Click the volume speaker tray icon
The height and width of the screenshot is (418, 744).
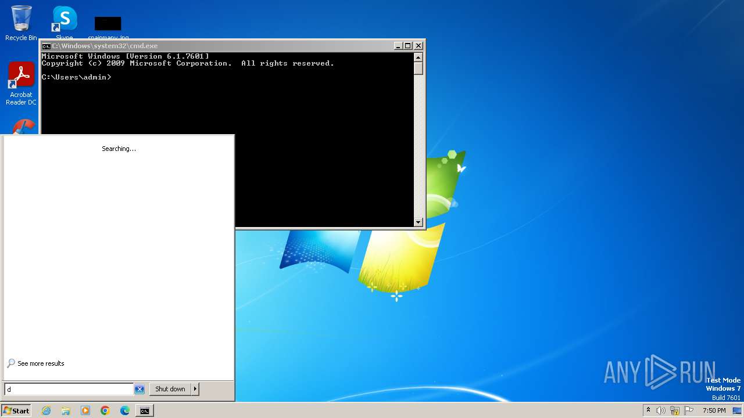point(661,410)
